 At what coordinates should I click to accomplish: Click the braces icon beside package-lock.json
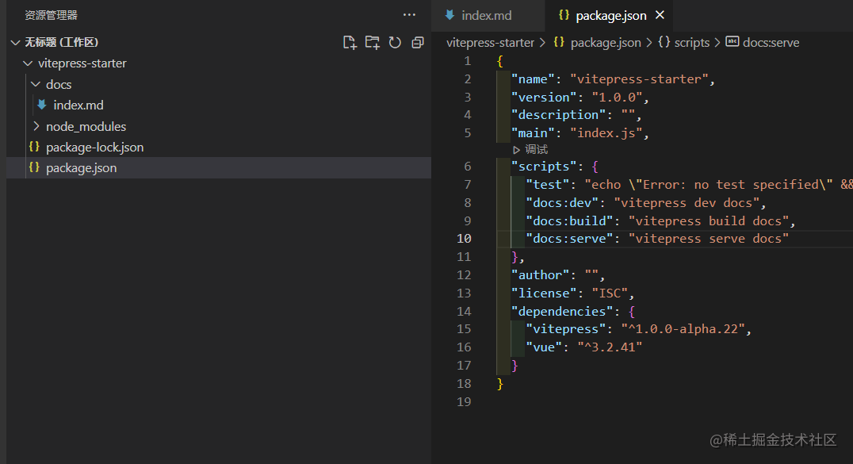34,147
